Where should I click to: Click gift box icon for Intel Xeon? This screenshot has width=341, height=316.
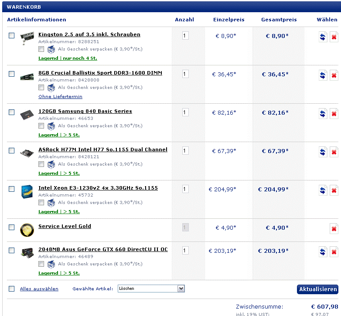pyautogui.click(x=51, y=203)
